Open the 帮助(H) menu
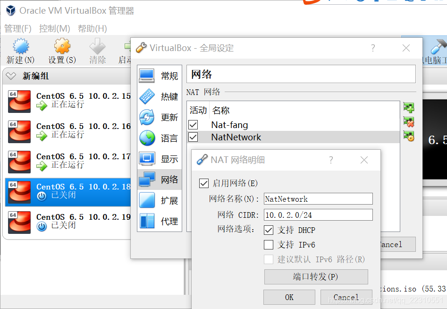Image resolution: width=447 pixels, height=309 pixels. (x=93, y=28)
